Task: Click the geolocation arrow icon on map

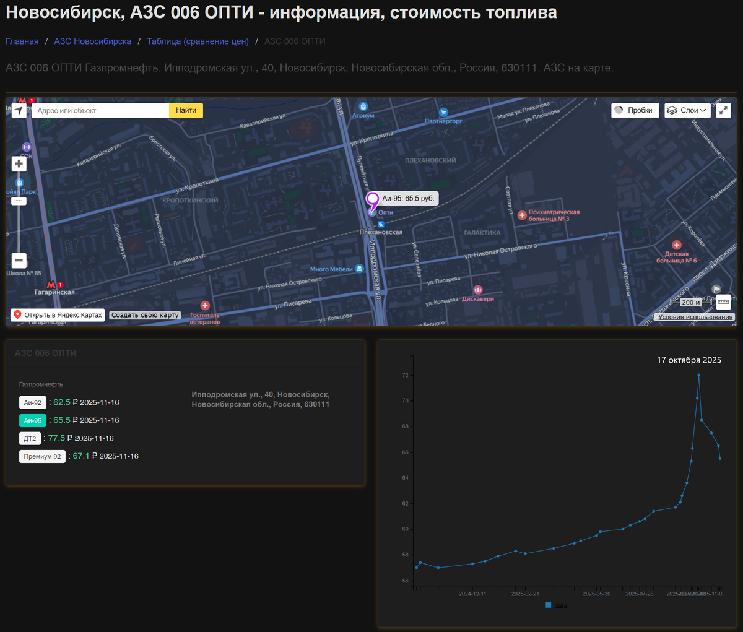Action: (19, 110)
